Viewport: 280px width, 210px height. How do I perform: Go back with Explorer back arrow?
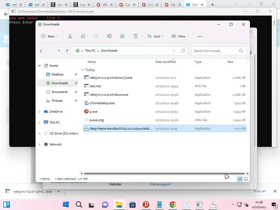41,51
